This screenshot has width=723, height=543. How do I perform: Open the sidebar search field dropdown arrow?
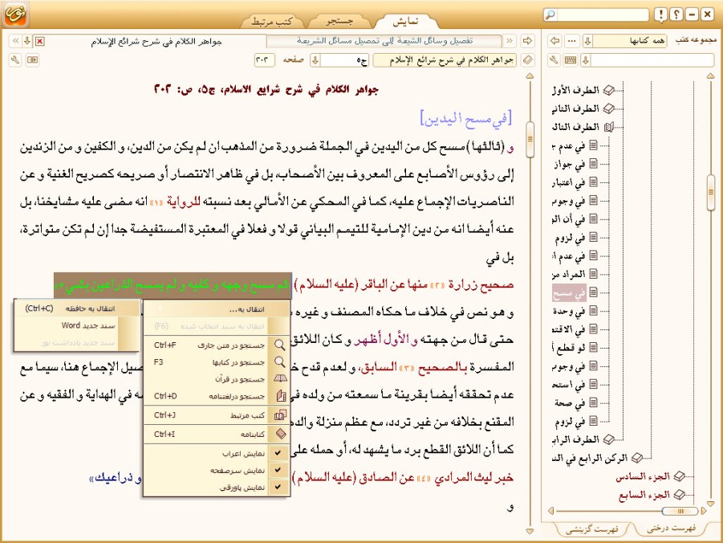[x=586, y=60]
